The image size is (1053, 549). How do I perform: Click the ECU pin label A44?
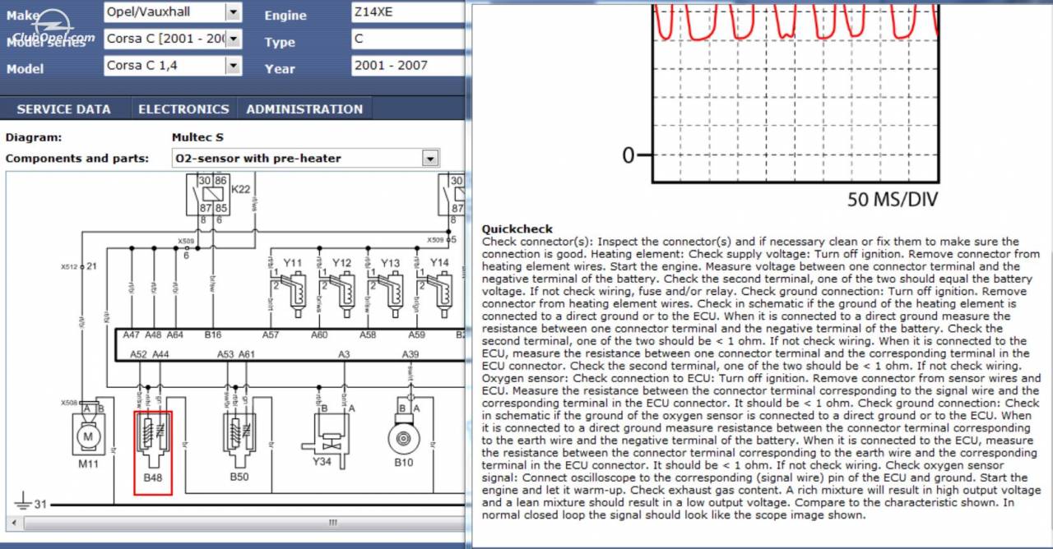pos(160,354)
